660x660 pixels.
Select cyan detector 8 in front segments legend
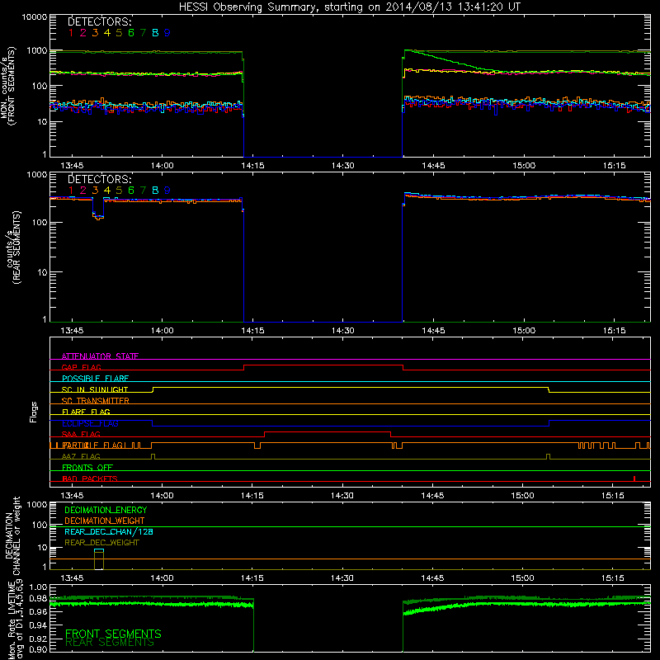point(155,33)
